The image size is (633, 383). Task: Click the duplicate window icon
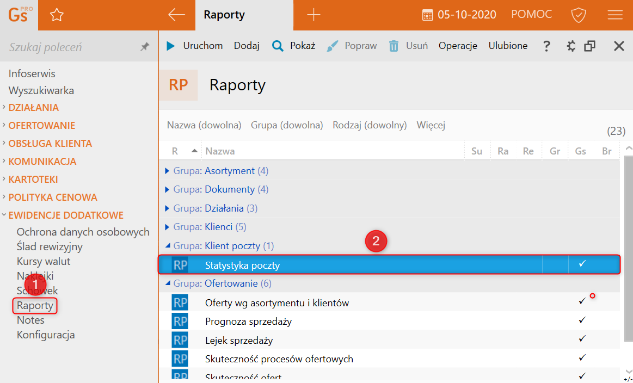tap(590, 46)
